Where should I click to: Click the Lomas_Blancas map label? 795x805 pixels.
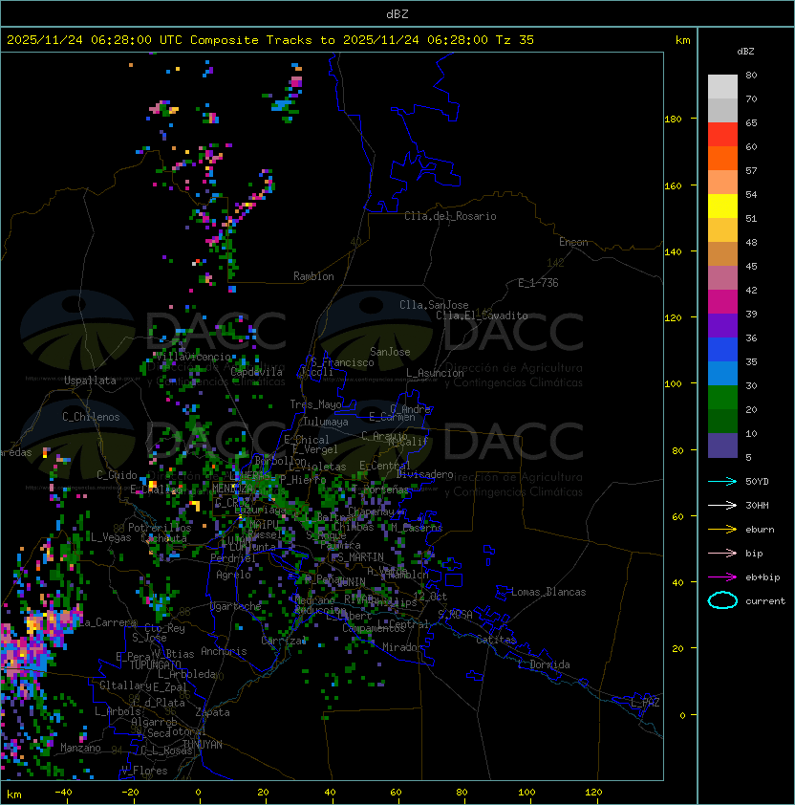[x=548, y=592]
